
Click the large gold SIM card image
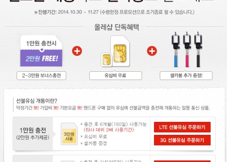[x=120, y=51]
